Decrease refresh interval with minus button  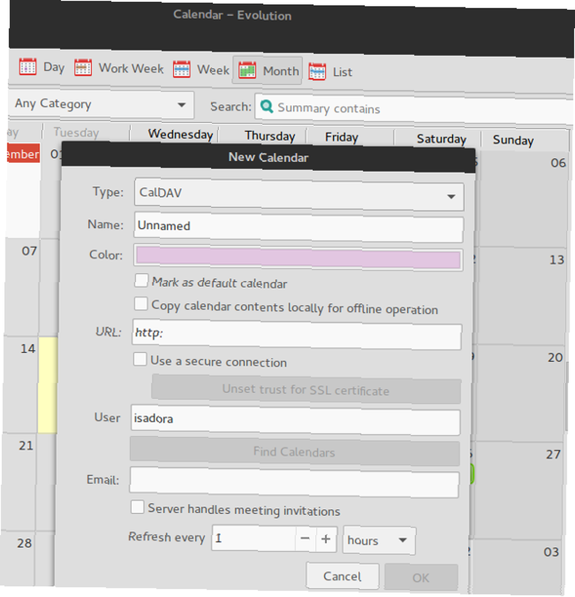305,538
